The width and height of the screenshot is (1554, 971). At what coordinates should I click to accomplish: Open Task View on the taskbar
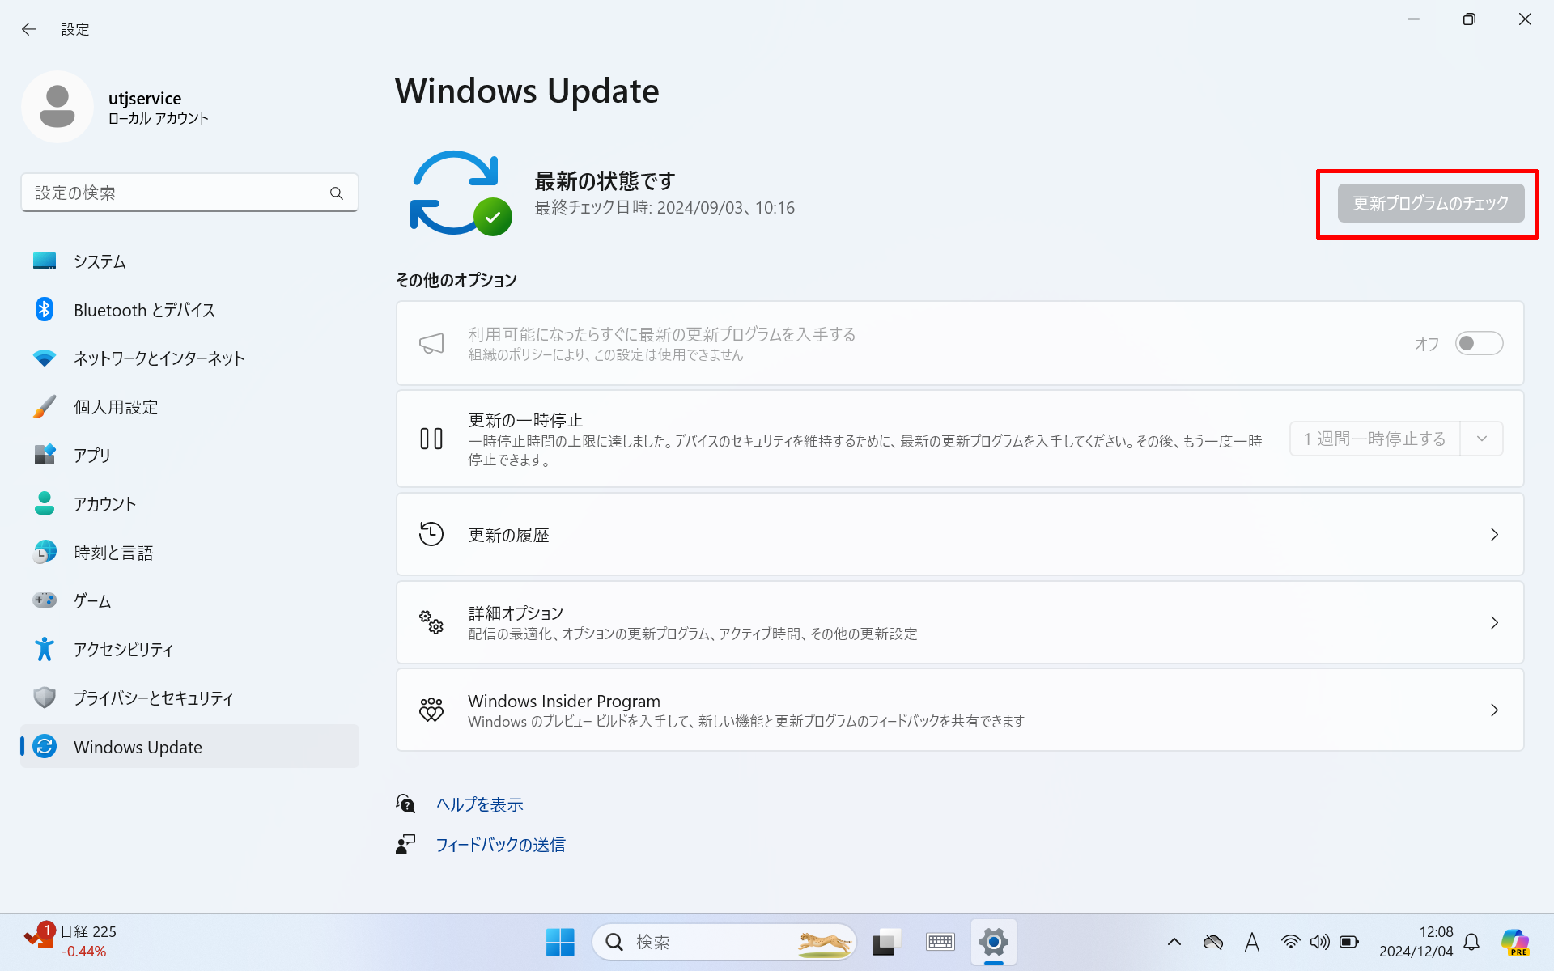[887, 942]
